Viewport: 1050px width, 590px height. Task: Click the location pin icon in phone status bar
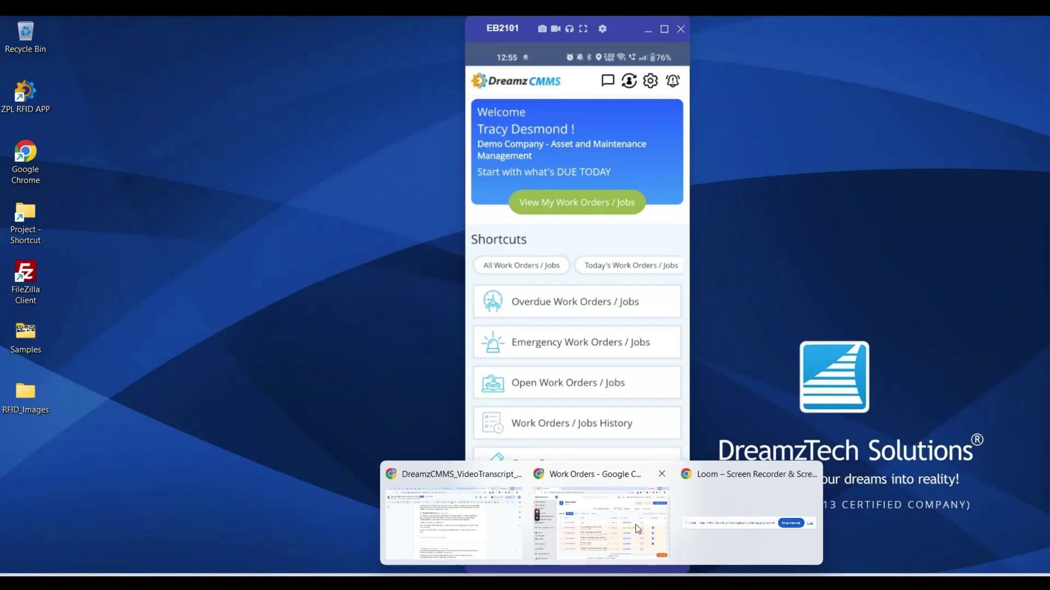pos(598,57)
